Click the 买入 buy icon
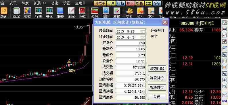Screen dimensions: 228x105 pos(140,13)
